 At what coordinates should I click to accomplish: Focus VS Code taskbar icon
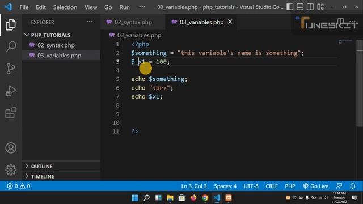pos(217,198)
